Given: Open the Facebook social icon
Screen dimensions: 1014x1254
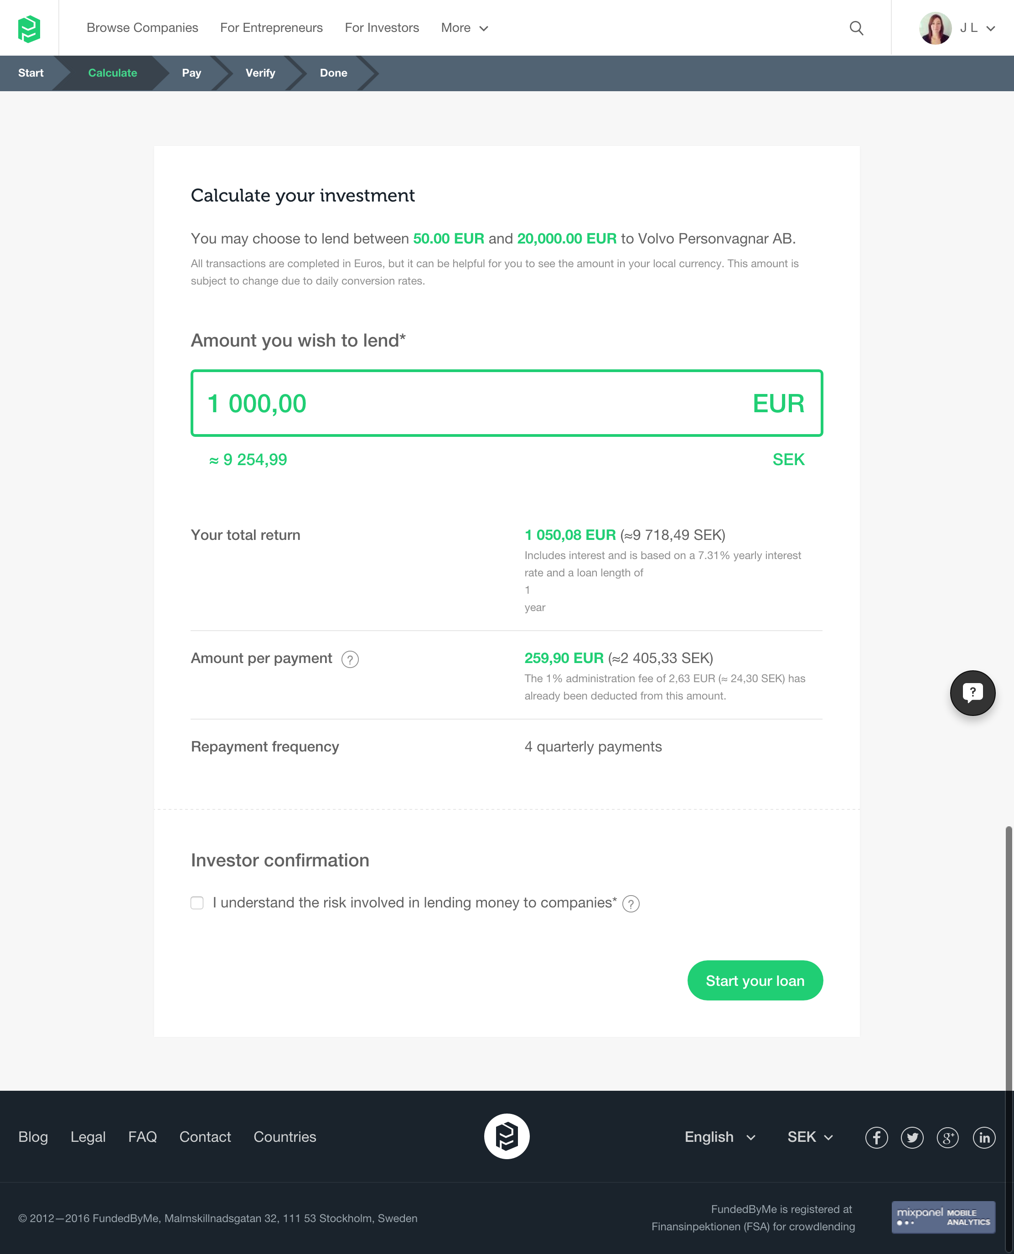Looking at the screenshot, I should (876, 1137).
